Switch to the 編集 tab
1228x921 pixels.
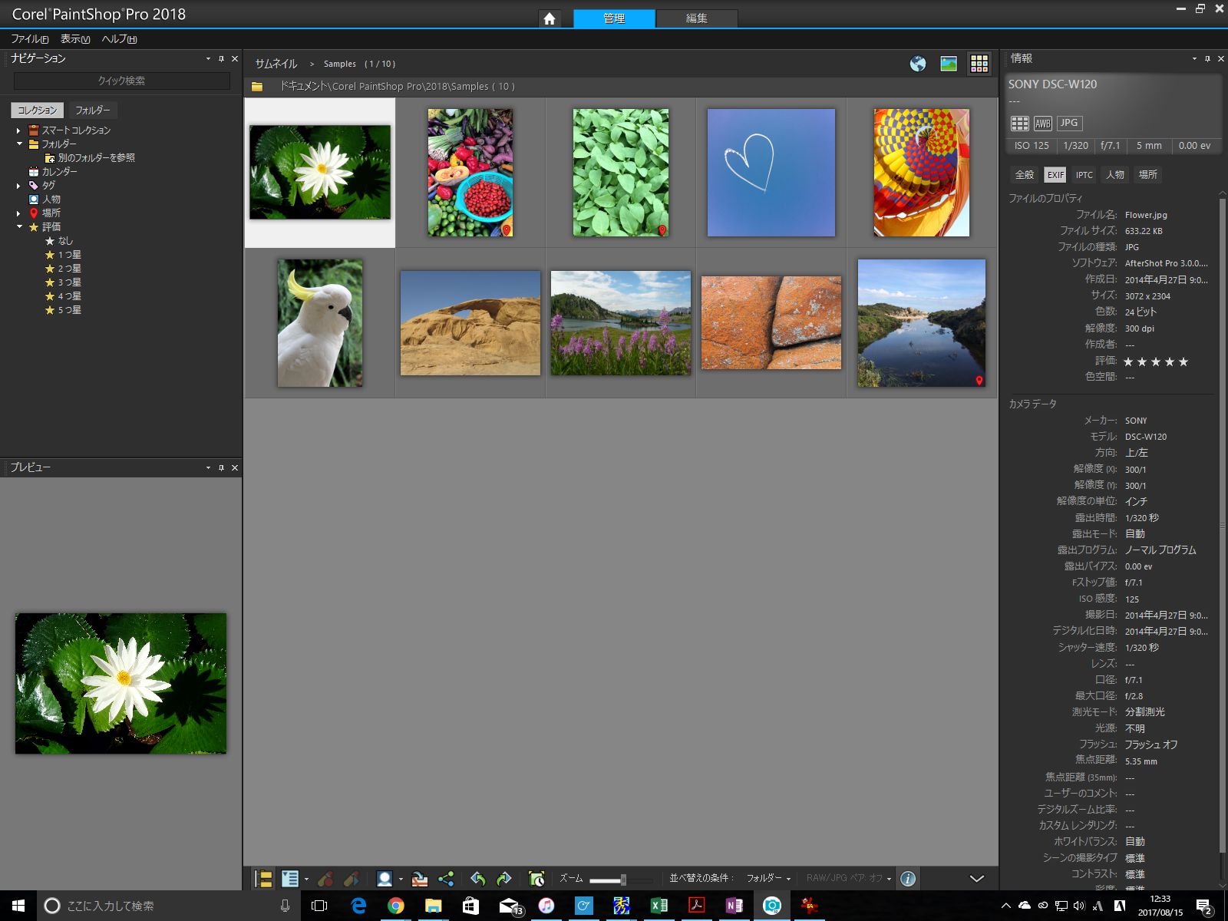point(696,18)
